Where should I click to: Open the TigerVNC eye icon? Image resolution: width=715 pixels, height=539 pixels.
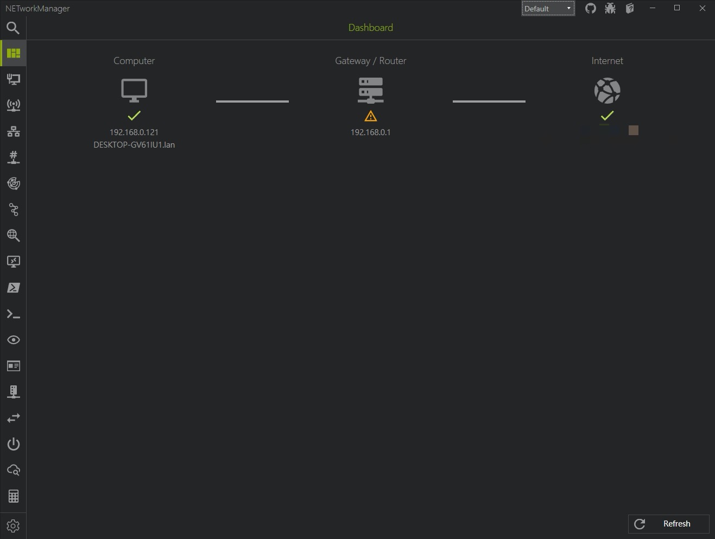(13, 340)
